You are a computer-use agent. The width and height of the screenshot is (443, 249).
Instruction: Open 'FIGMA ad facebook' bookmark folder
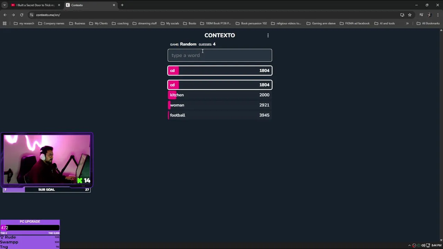[355, 24]
